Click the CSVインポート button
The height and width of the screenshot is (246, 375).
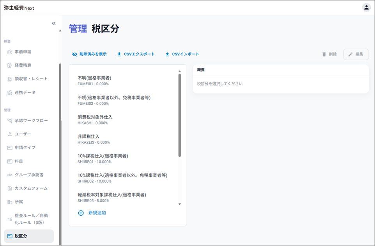coord(182,54)
